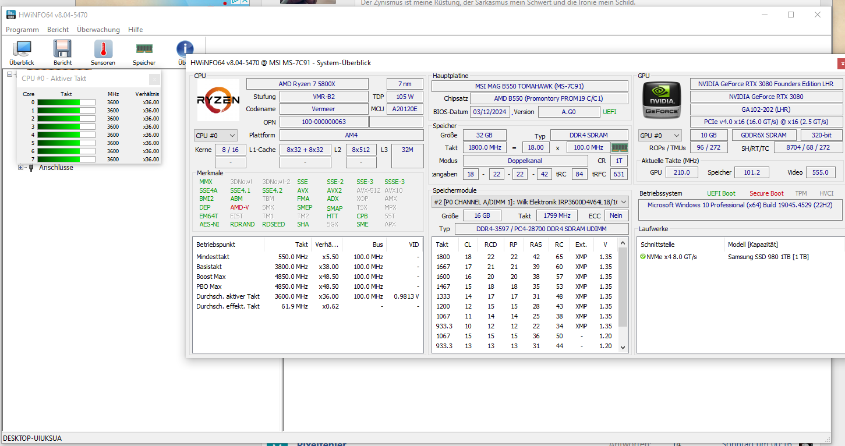Click the AMD-V feature label

point(239,207)
